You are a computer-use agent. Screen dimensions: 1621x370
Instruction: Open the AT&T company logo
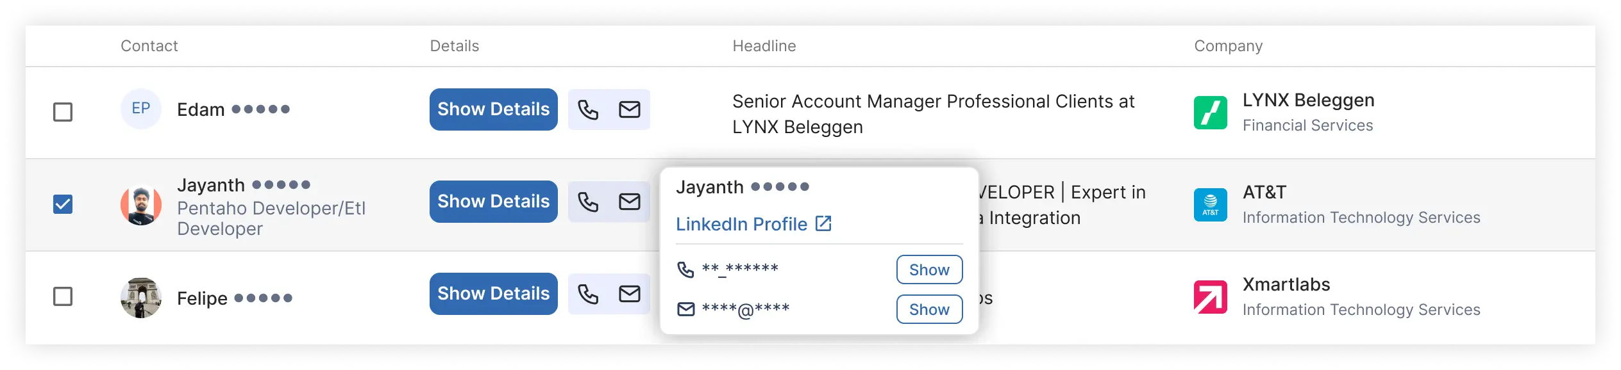(1210, 205)
